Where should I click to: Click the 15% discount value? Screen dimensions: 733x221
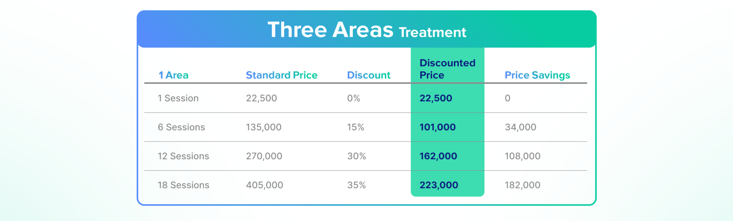pyautogui.click(x=355, y=127)
